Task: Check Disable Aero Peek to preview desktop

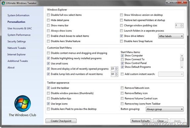Action: pyautogui.click(x=48, y=109)
